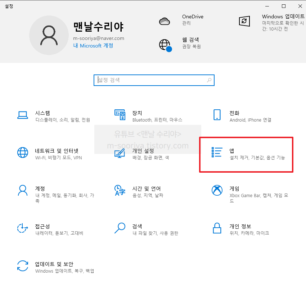The height and width of the screenshot is (291, 306).
Task: Click the m-sooriya@naver.com email text
Action: (x=99, y=38)
